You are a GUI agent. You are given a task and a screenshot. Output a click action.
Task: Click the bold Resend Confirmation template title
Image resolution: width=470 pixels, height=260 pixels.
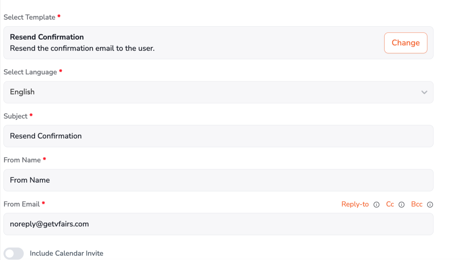(47, 37)
